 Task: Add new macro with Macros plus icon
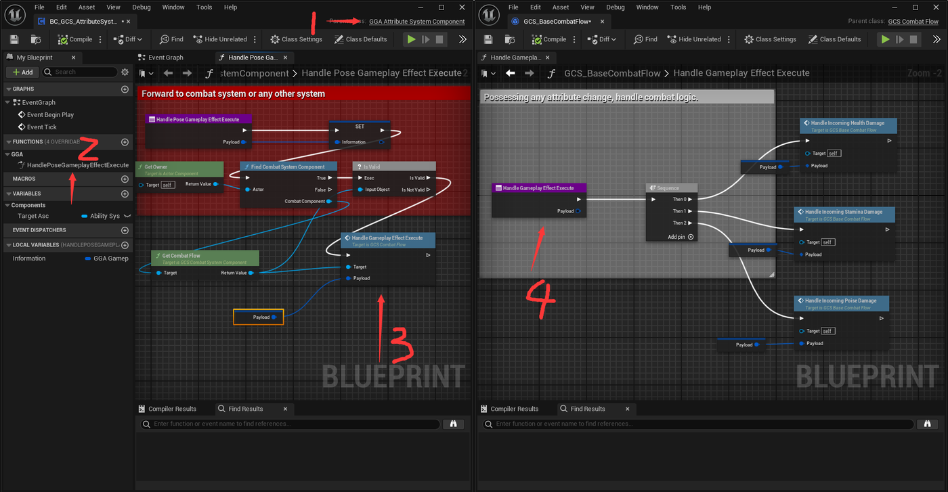125,179
